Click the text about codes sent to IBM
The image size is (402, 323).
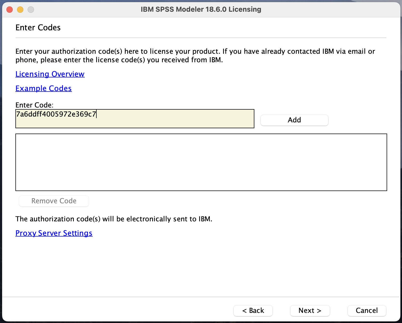click(114, 219)
